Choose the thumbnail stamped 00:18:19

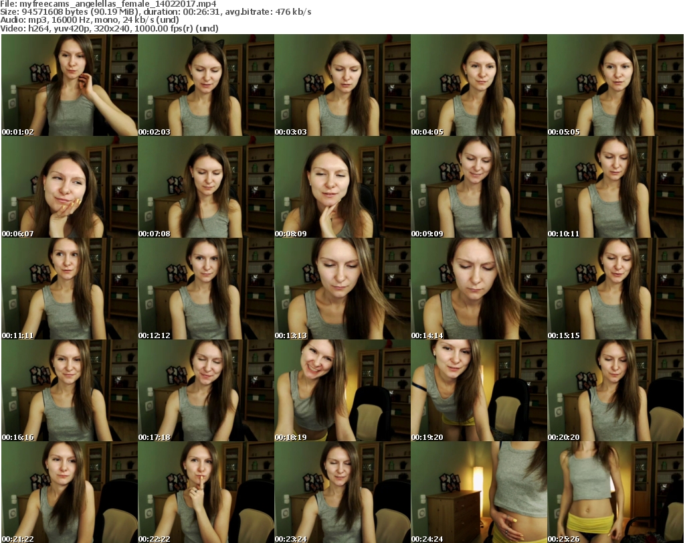tap(342, 391)
